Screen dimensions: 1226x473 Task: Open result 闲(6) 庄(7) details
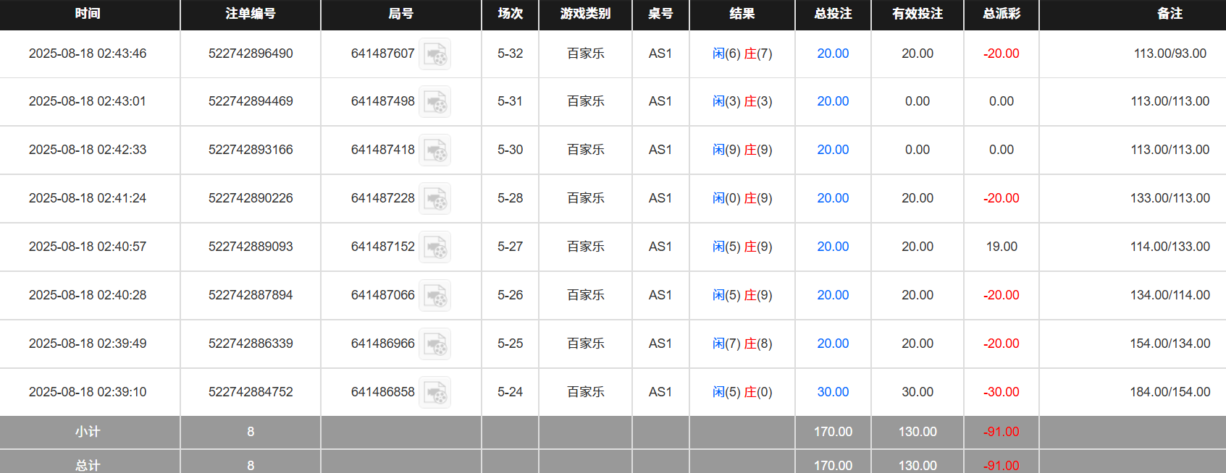coord(742,54)
